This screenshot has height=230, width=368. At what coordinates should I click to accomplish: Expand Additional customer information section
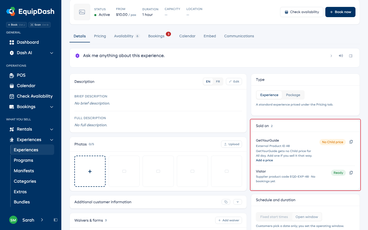tap(238, 202)
